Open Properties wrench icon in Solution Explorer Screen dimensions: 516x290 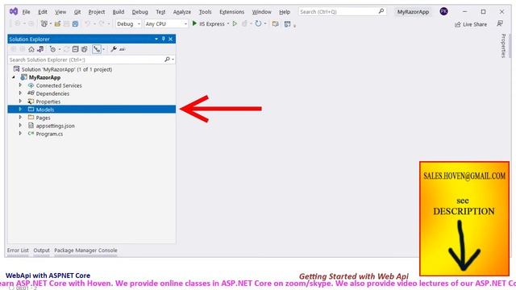point(114,49)
